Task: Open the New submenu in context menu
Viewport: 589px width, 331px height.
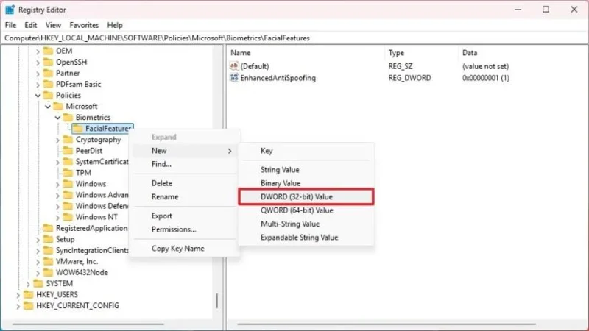Action: click(185, 151)
